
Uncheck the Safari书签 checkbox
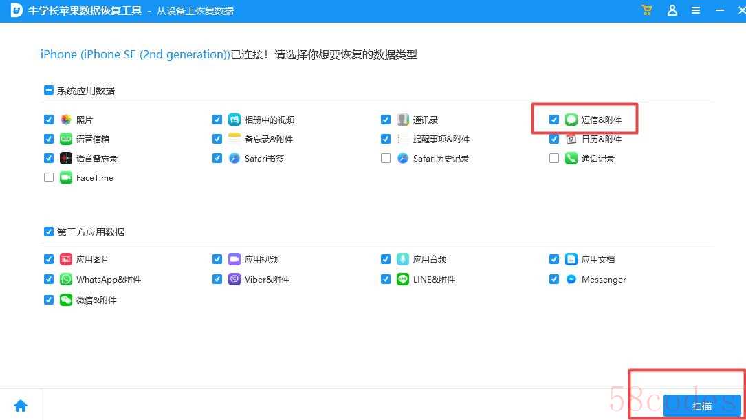217,158
